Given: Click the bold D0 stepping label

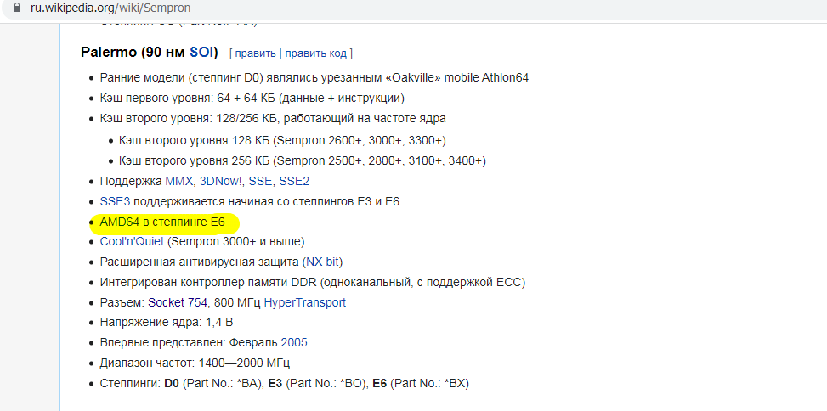Looking at the screenshot, I should pyautogui.click(x=173, y=384).
